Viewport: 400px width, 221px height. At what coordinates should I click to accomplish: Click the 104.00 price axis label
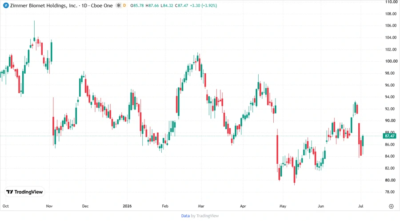[391, 37]
